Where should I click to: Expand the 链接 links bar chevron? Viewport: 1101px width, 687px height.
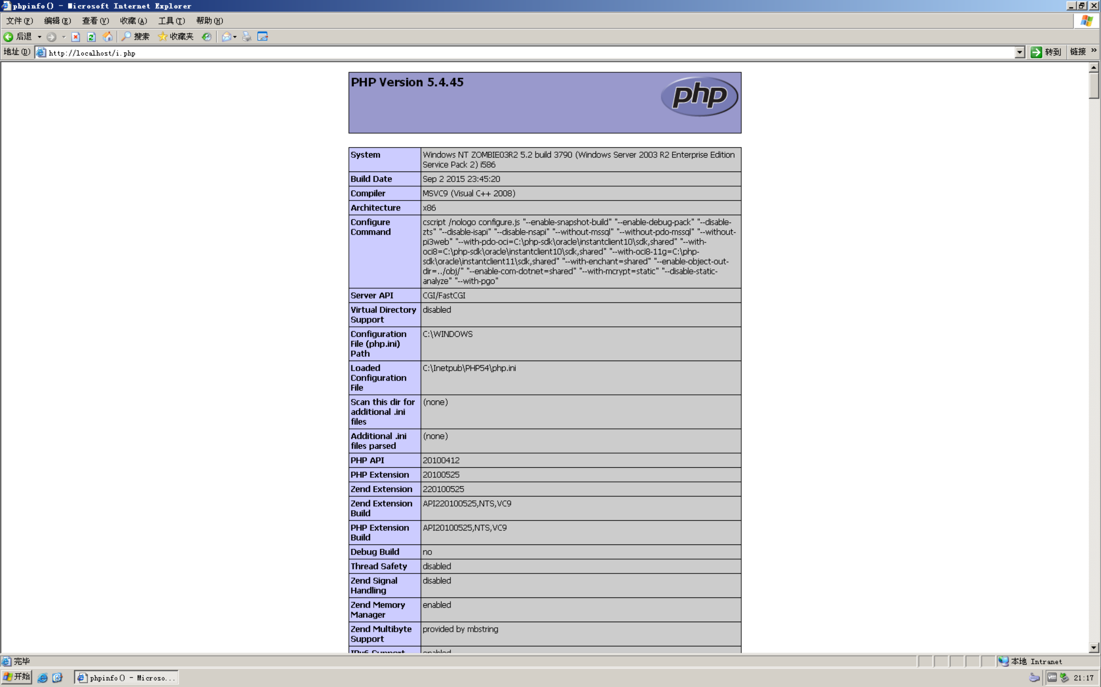point(1094,50)
